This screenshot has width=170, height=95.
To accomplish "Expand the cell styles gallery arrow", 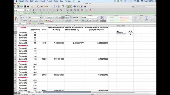I will pos(131,19).
